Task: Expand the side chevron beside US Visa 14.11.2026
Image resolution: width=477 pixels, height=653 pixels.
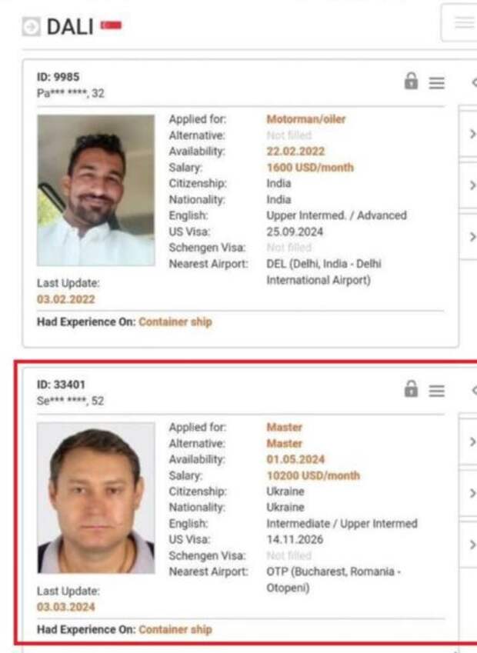Action: pyautogui.click(x=472, y=545)
